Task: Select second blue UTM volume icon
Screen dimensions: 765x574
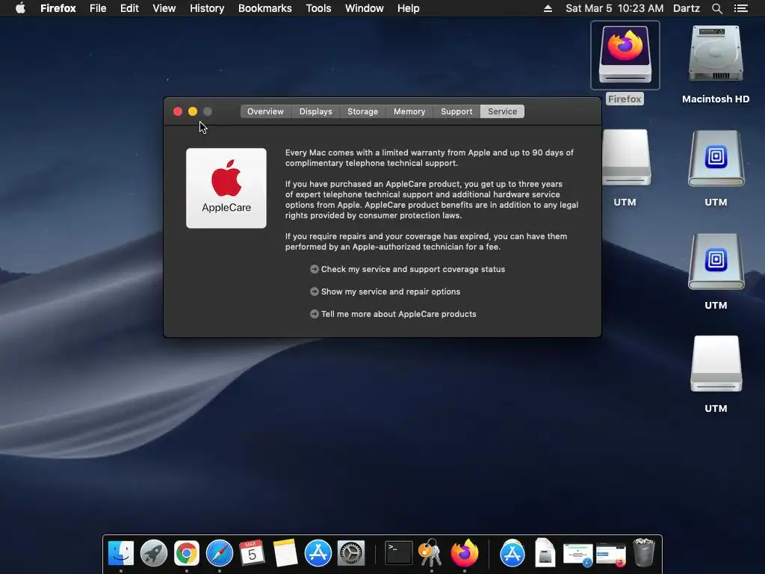Action: [x=716, y=262]
